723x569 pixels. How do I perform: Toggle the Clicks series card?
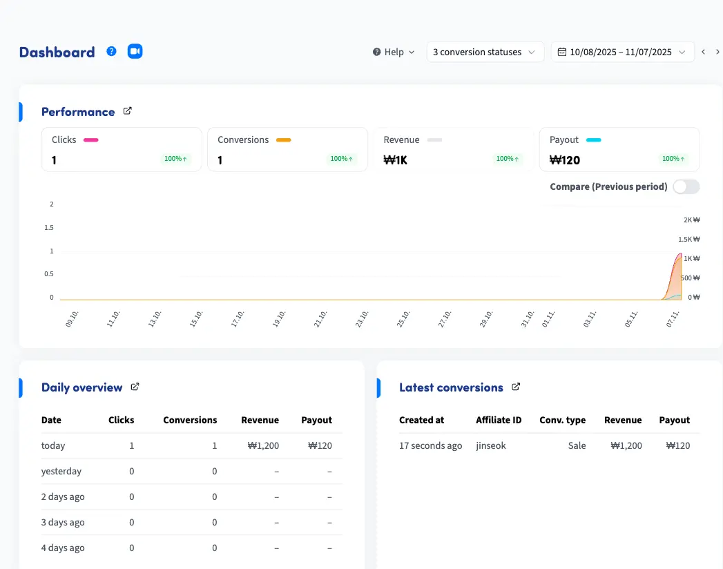tap(122, 149)
